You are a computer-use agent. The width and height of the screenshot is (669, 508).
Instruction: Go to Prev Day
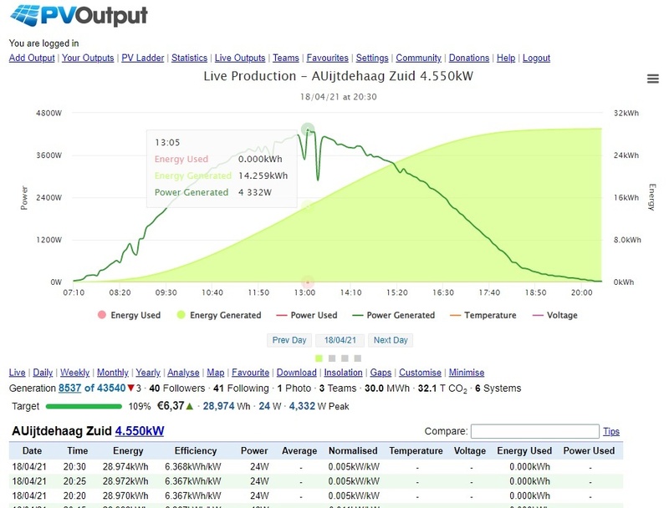289,340
